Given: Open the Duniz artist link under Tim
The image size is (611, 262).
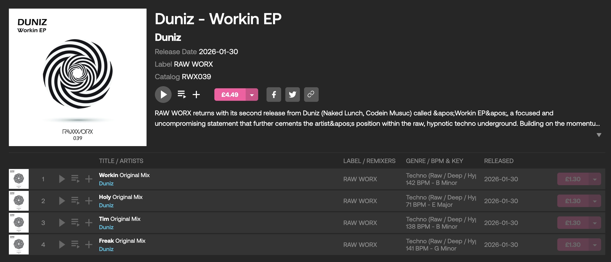Looking at the screenshot, I should (x=106, y=227).
